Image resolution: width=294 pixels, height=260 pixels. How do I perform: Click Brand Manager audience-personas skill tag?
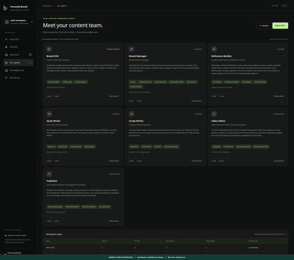click(x=145, y=82)
